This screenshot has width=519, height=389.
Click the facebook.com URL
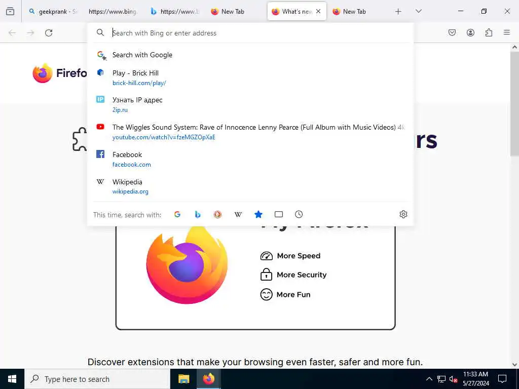132,165
